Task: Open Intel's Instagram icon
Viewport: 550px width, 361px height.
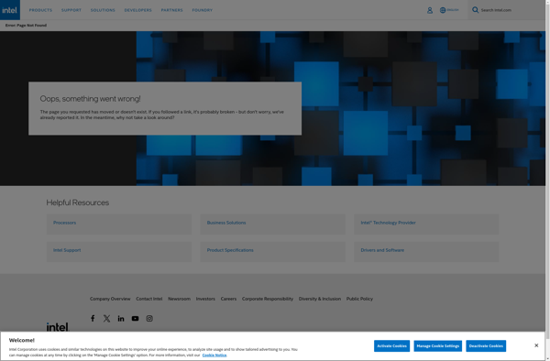Action: 149,318
